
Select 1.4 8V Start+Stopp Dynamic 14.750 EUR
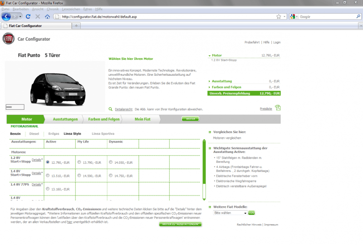pyautogui.click(x=111, y=176)
